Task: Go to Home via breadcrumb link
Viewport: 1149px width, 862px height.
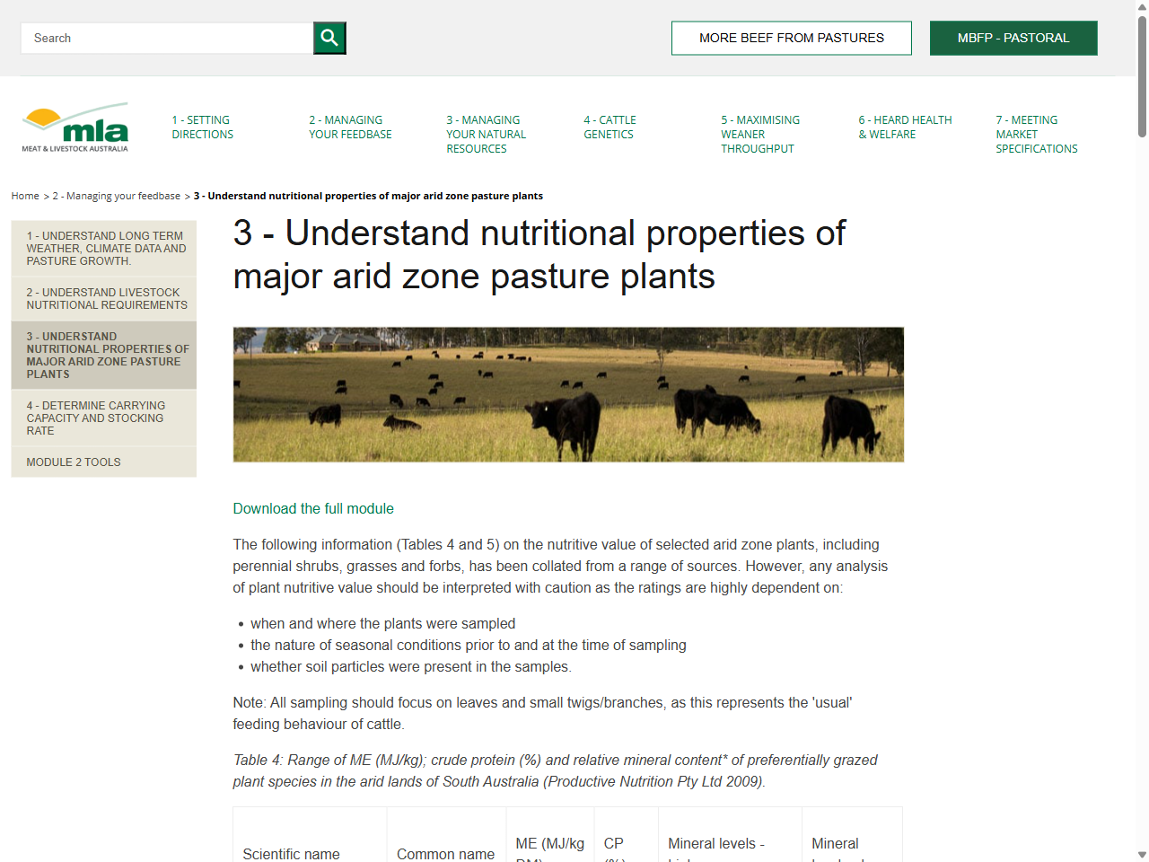Action: pos(24,195)
